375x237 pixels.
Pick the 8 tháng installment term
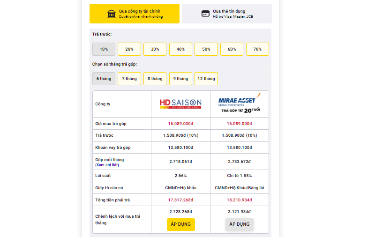pyautogui.click(x=155, y=79)
